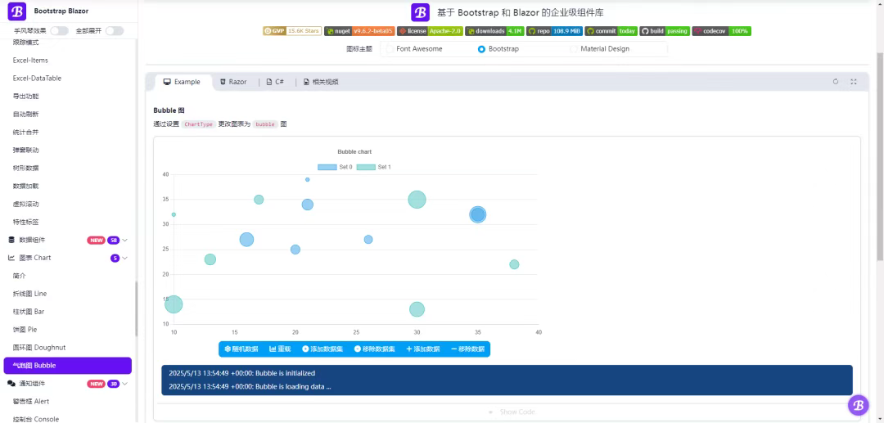Click the 'Bubble is loading data ...' log line
Image resolution: width=884 pixels, height=423 pixels.
pyautogui.click(x=250, y=386)
